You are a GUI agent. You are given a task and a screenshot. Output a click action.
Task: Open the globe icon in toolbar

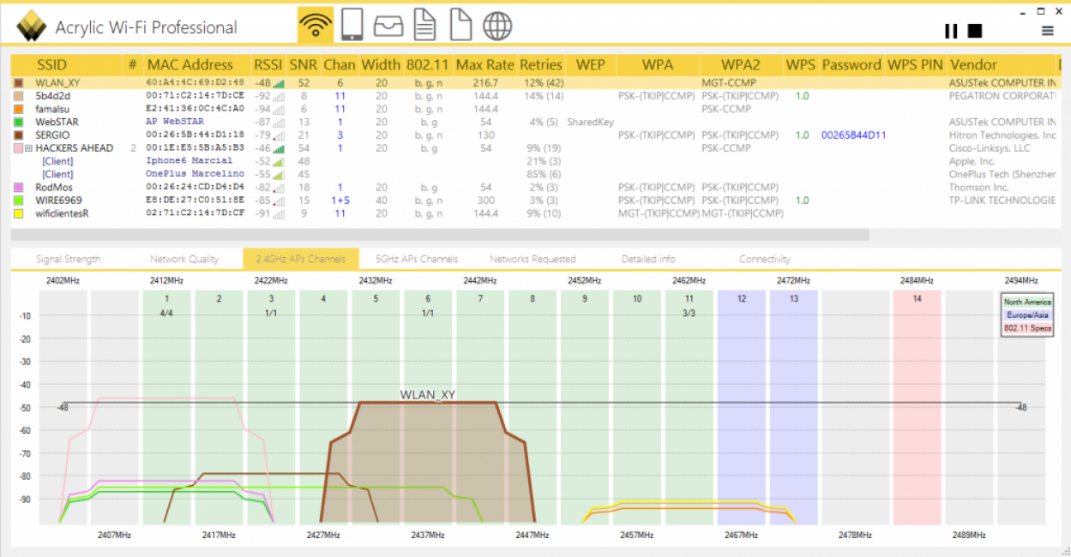pyautogui.click(x=497, y=26)
